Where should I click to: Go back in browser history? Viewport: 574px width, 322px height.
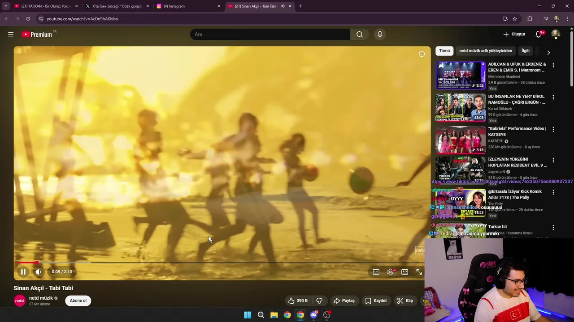6,19
